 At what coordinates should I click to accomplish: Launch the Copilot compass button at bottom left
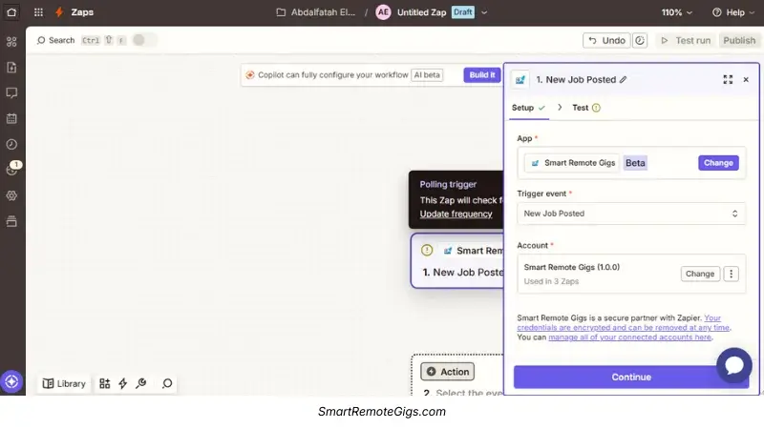(x=11, y=382)
